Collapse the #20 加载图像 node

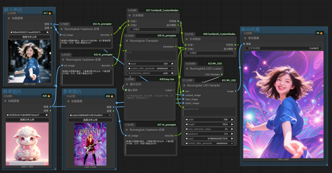[5, 101]
